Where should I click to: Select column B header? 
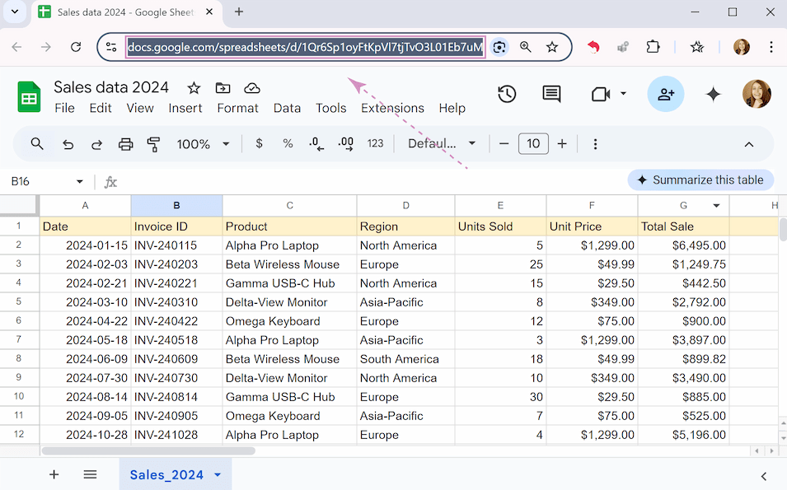176,206
